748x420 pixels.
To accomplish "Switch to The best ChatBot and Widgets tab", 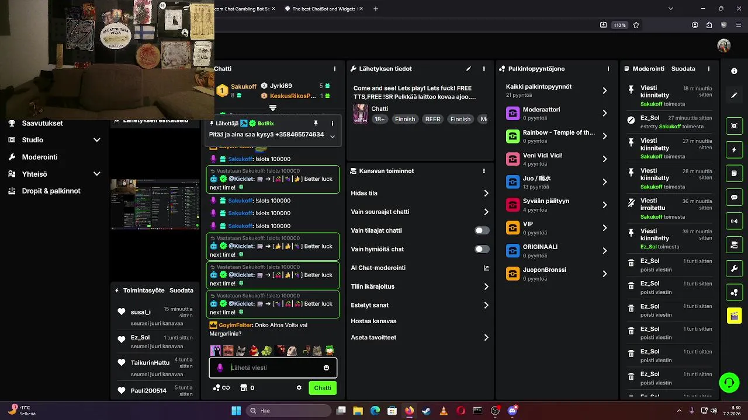I will pos(324,9).
